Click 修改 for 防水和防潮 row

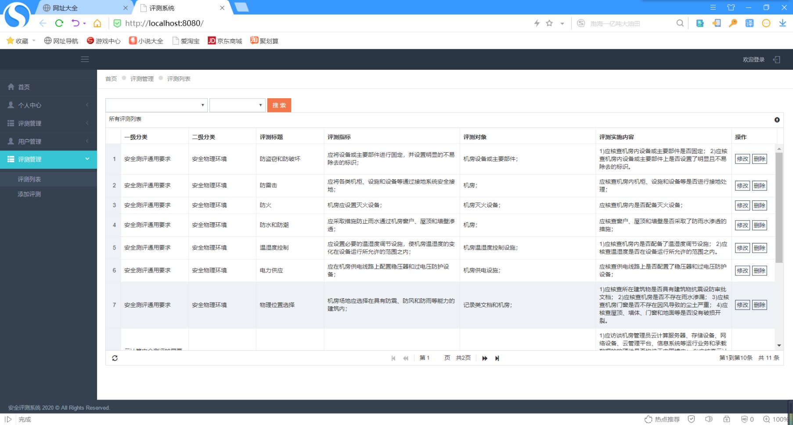click(743, 225)
